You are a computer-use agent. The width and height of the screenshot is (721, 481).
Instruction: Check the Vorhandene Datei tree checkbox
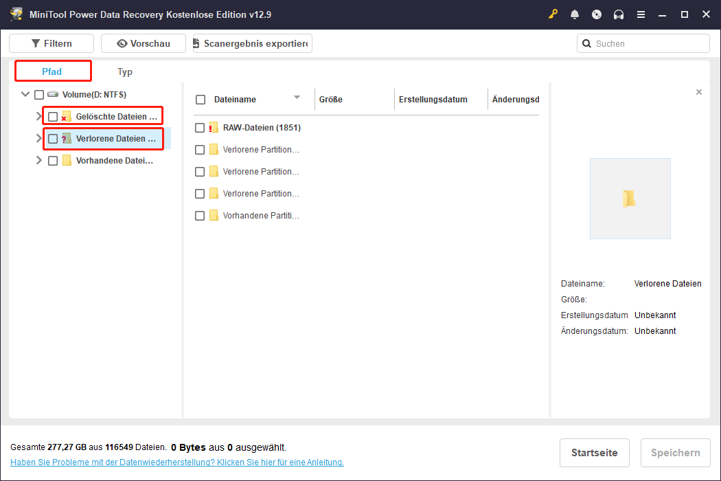tap(53, 161)
